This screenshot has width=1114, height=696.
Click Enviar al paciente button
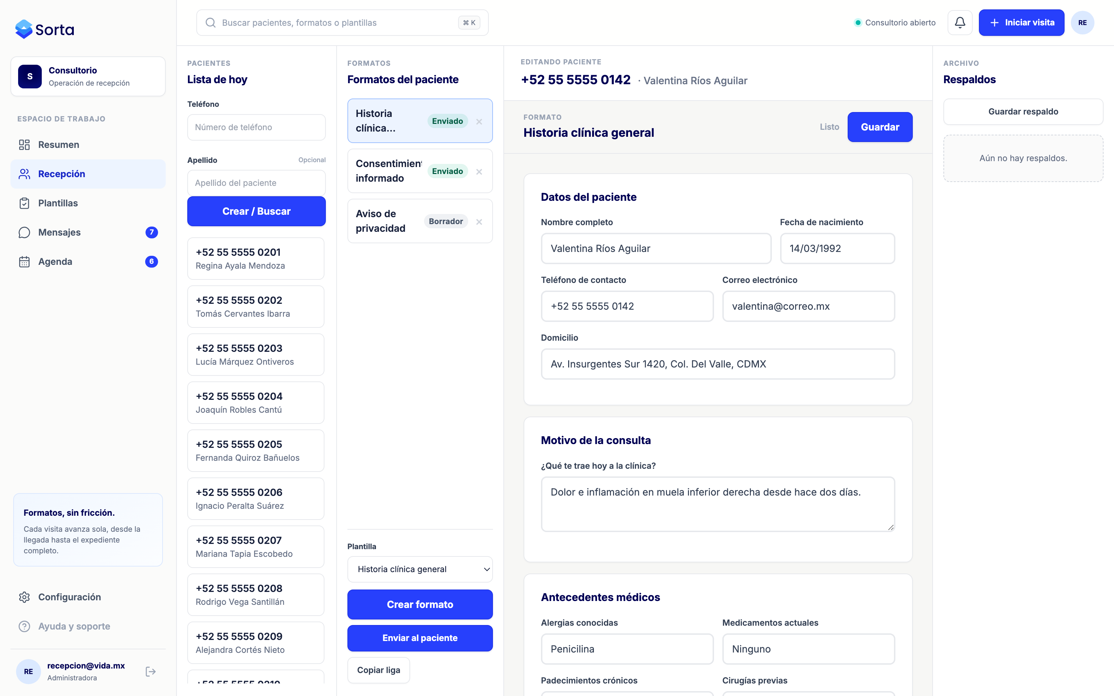point(420,638)
